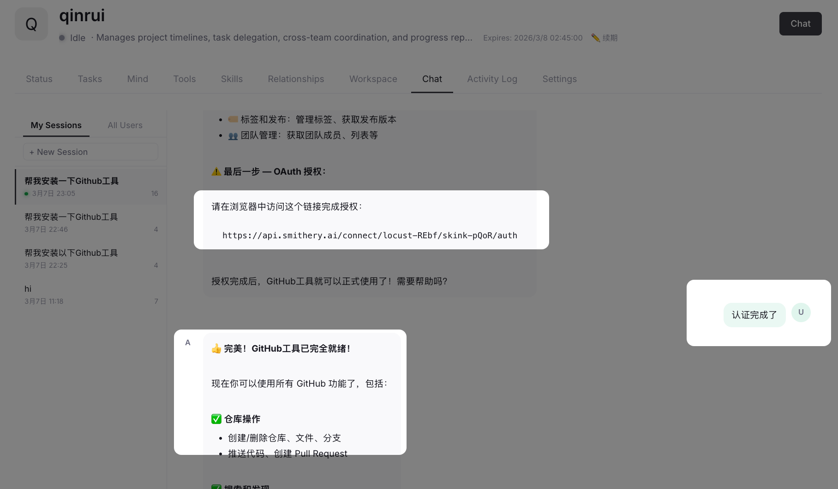Click the pencil 续期 renew link
Screen dimensions: 838x489
pos(605,38)
